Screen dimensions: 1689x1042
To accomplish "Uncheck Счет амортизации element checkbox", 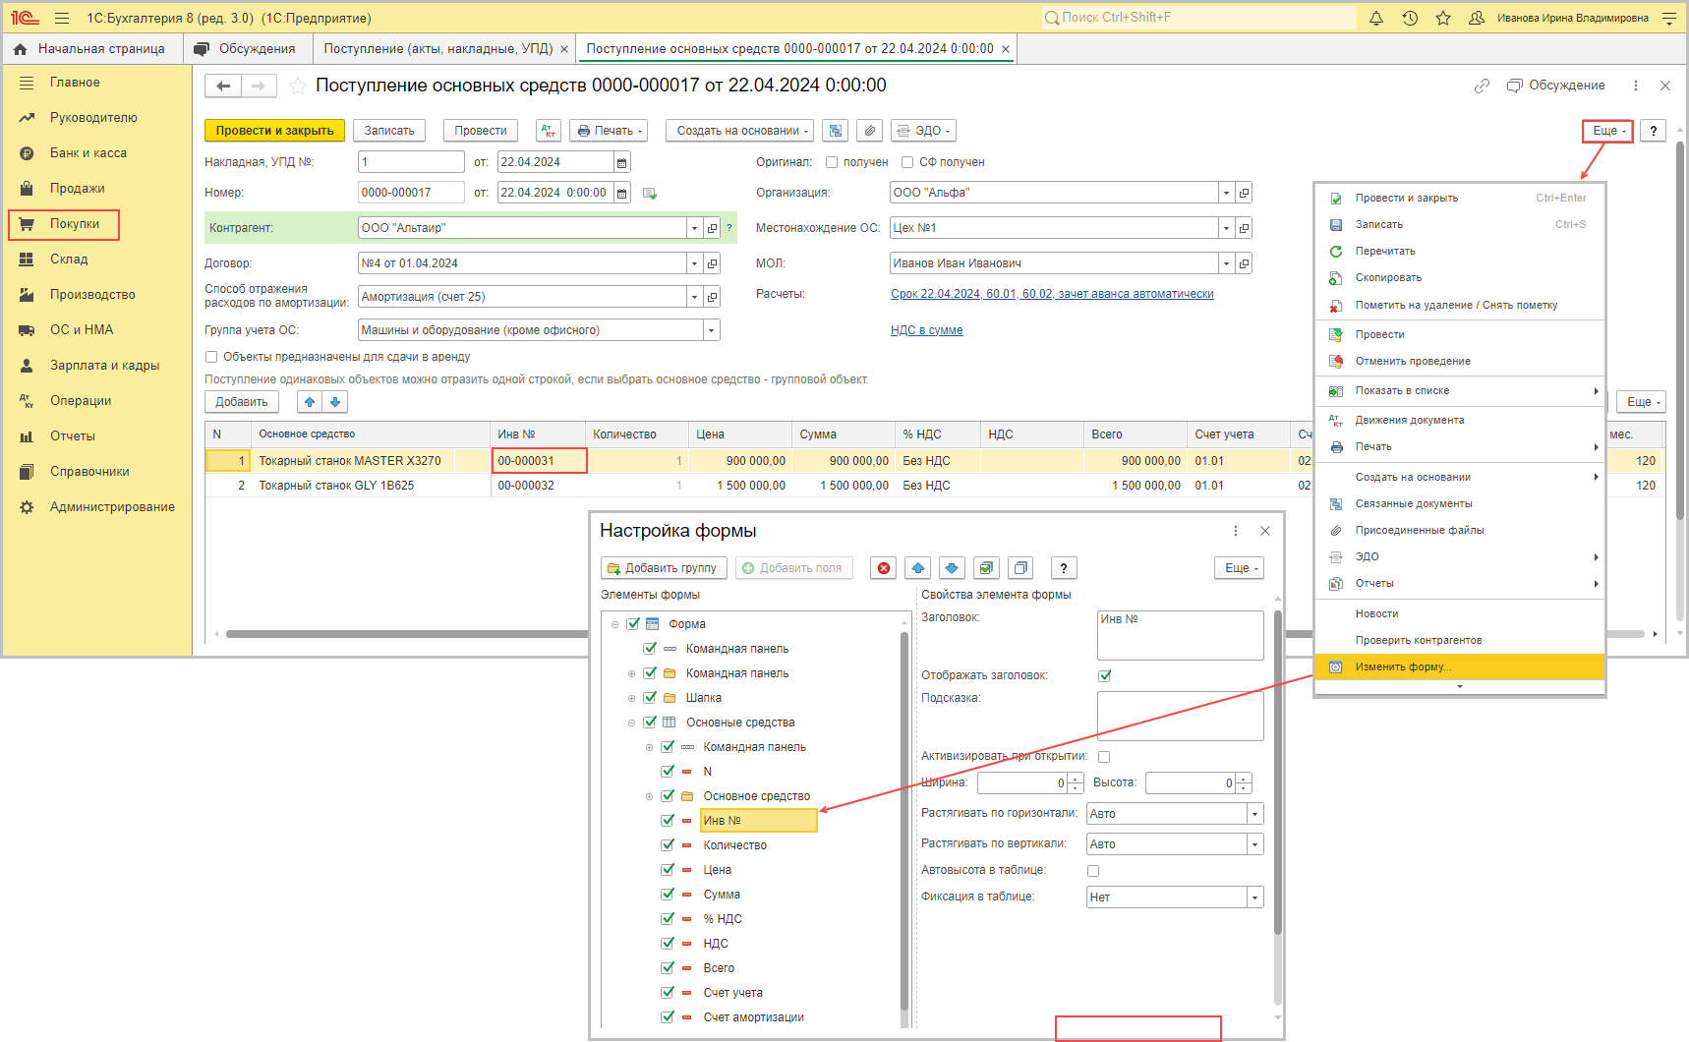I will (x=668, y=1017).
